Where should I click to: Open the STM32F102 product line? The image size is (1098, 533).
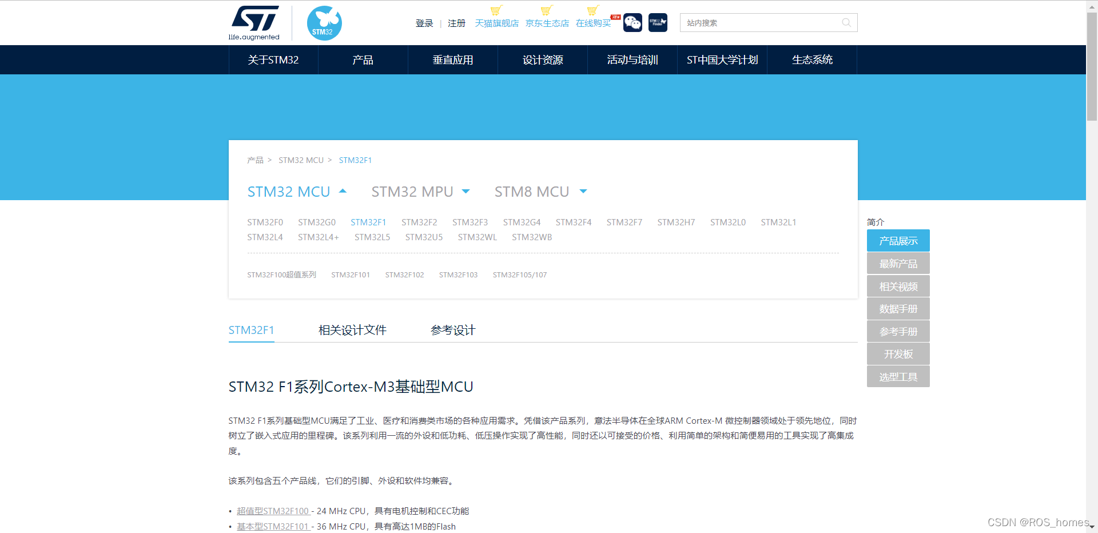point(404,275)
